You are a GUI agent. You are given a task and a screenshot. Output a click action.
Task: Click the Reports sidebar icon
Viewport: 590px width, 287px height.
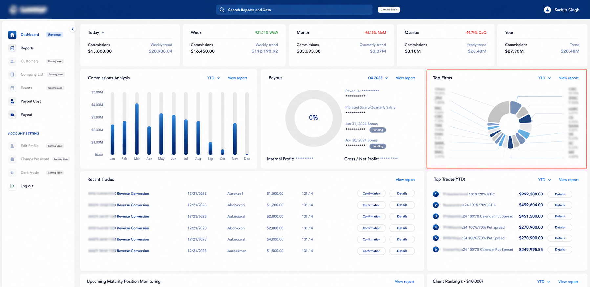12,48
